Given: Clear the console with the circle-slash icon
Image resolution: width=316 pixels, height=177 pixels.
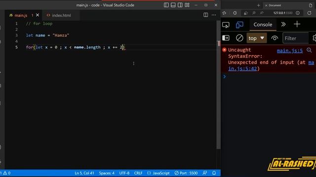Looking at the screenshot, I should [x=239, y=38].
